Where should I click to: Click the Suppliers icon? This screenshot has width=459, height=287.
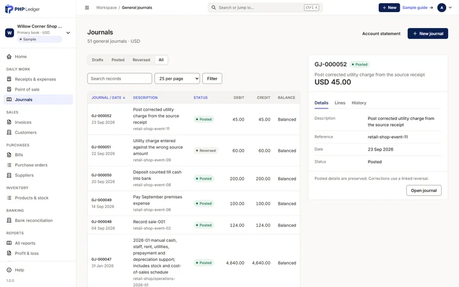click(x=9, y=175)
